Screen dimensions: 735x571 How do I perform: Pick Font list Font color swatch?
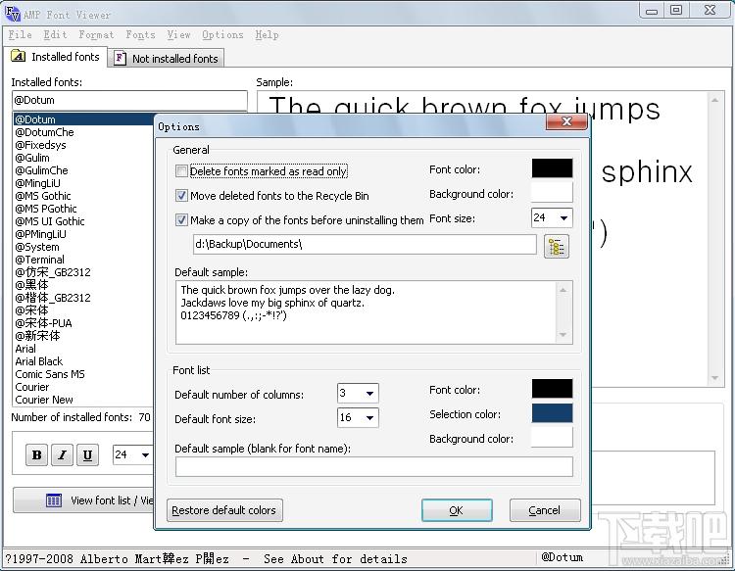(x=552, y=388)
